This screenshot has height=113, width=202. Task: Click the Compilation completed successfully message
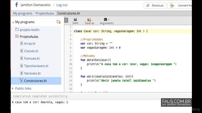pyautogui.click(x=40, y=96)
